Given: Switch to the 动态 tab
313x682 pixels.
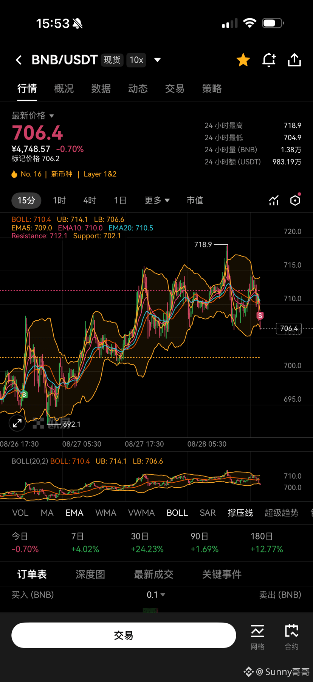Looking at the screenshot, I should tap(138, 89).
